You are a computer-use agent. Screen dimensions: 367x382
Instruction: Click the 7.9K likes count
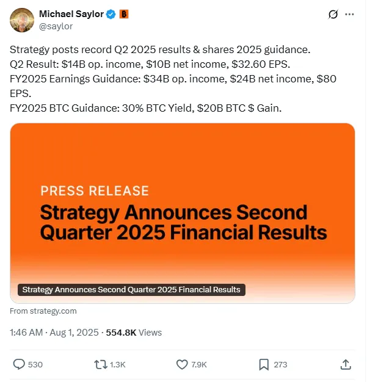pyautogui.click(x=200, y=364)
